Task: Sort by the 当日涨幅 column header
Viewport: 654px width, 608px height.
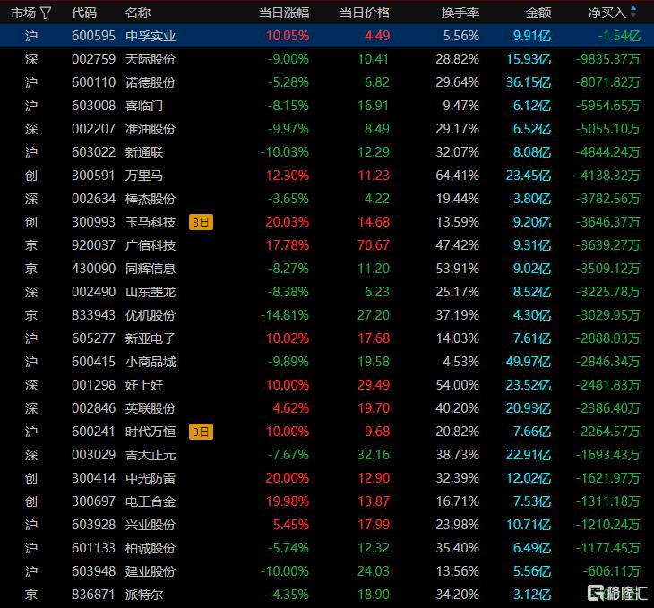Action: coord(284,13)
